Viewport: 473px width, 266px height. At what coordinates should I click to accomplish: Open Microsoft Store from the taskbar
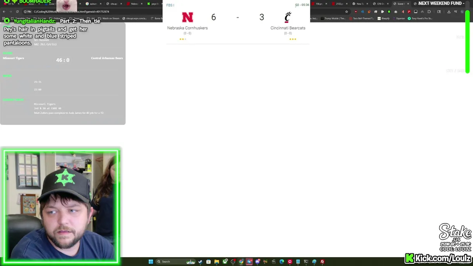[x=208, y=262]
